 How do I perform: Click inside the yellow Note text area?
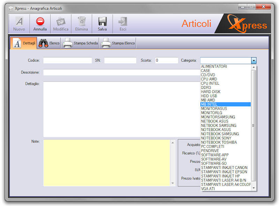tap(106, 162)
